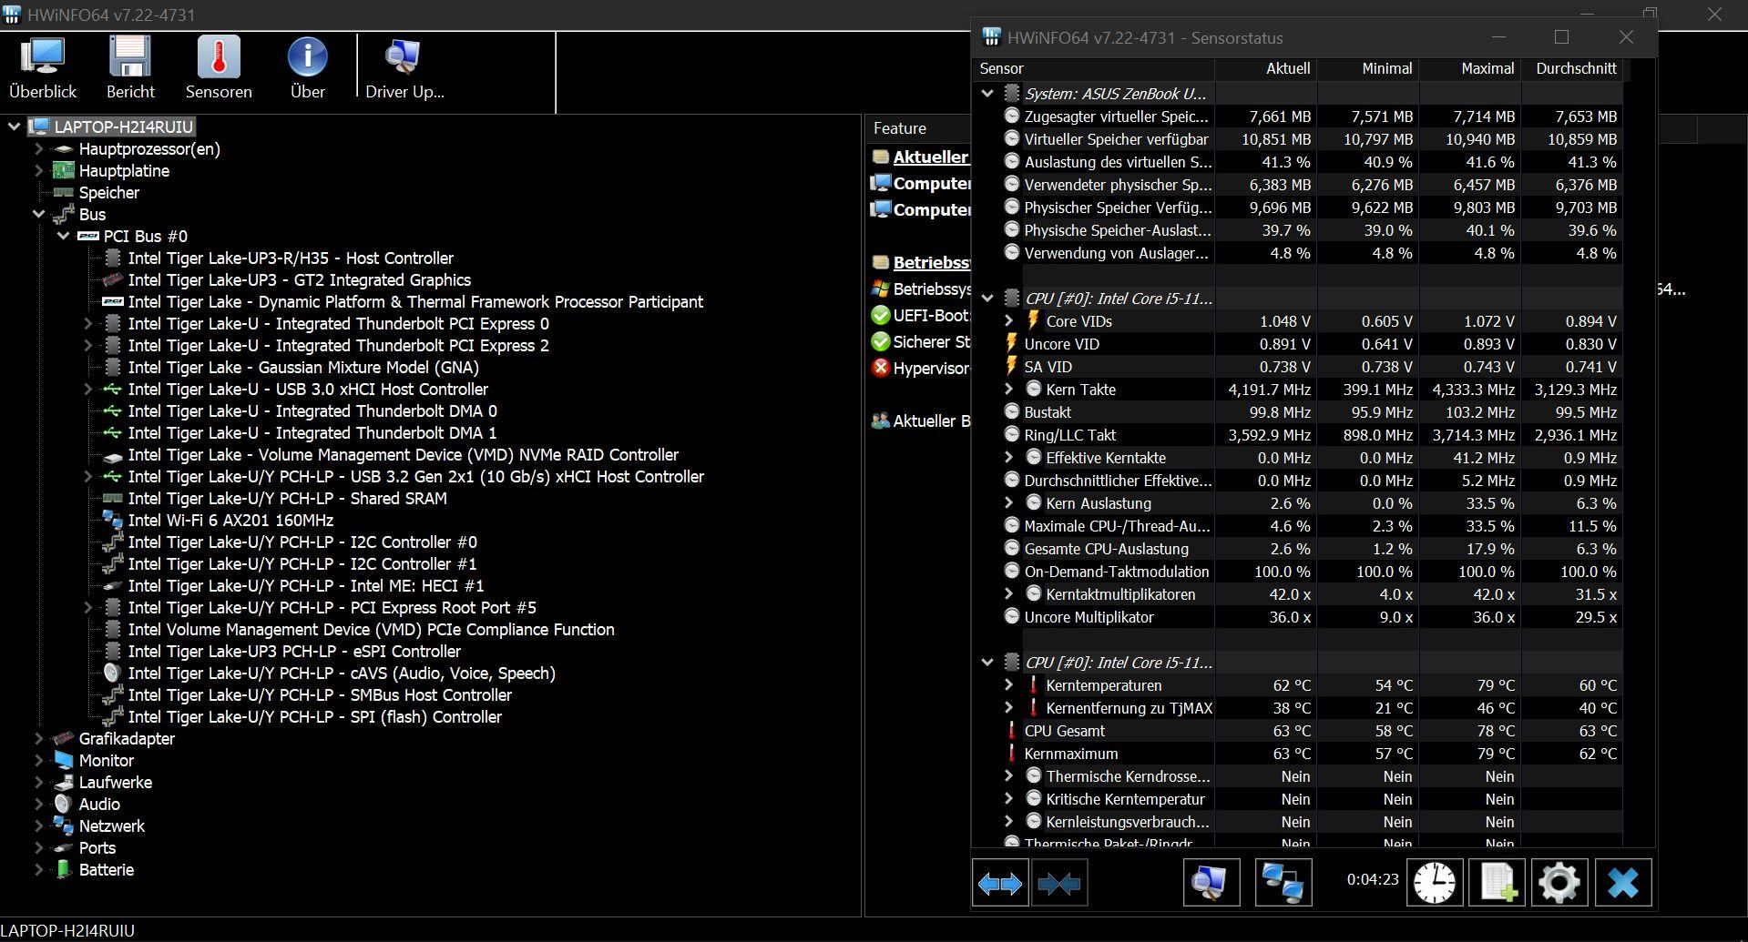The width and height of the screenshot is (1748, 942).
Task: Click the Über info icon
Action: (308, 67)
